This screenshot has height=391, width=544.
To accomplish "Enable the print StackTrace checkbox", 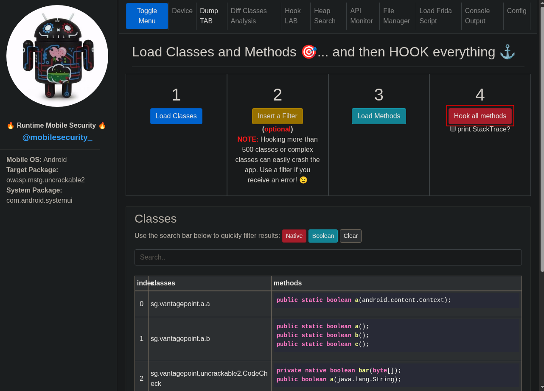I will 453,128.
